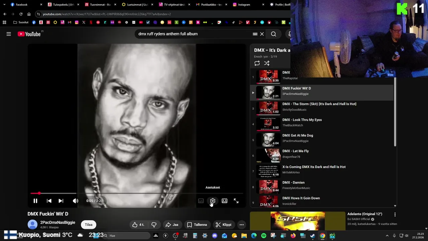
Task: Open Discord from the taskbar
Action: coord(215,236)
